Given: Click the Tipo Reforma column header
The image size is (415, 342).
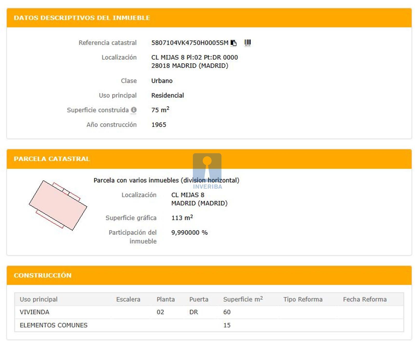Looking at the screenshot, I should tap(303, 299).
